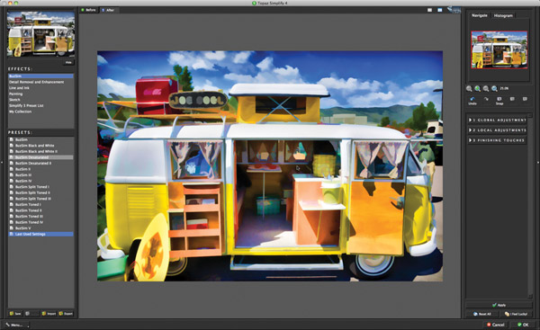
Task: Click the first zoom magnifier icon
Action: (469, 89)
